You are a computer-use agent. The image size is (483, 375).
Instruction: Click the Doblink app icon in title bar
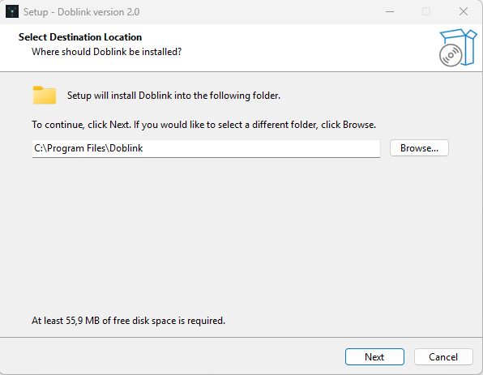(12, 11)
